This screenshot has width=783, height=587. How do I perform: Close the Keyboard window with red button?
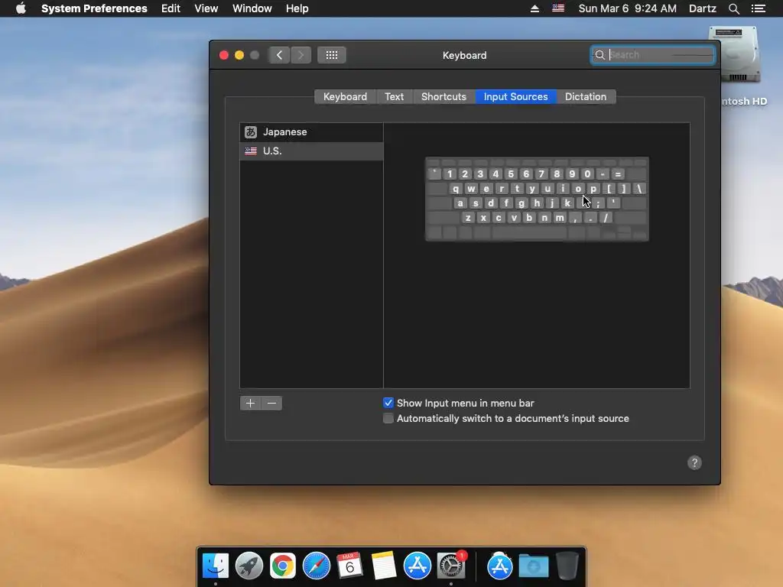point(224,55)
